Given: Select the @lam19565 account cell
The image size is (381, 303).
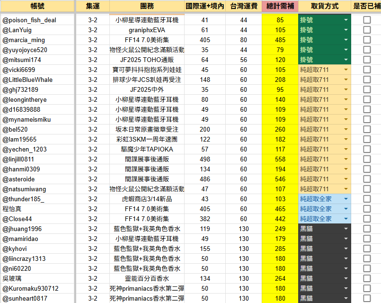Looking at the screenshot, I should point(37,139).
